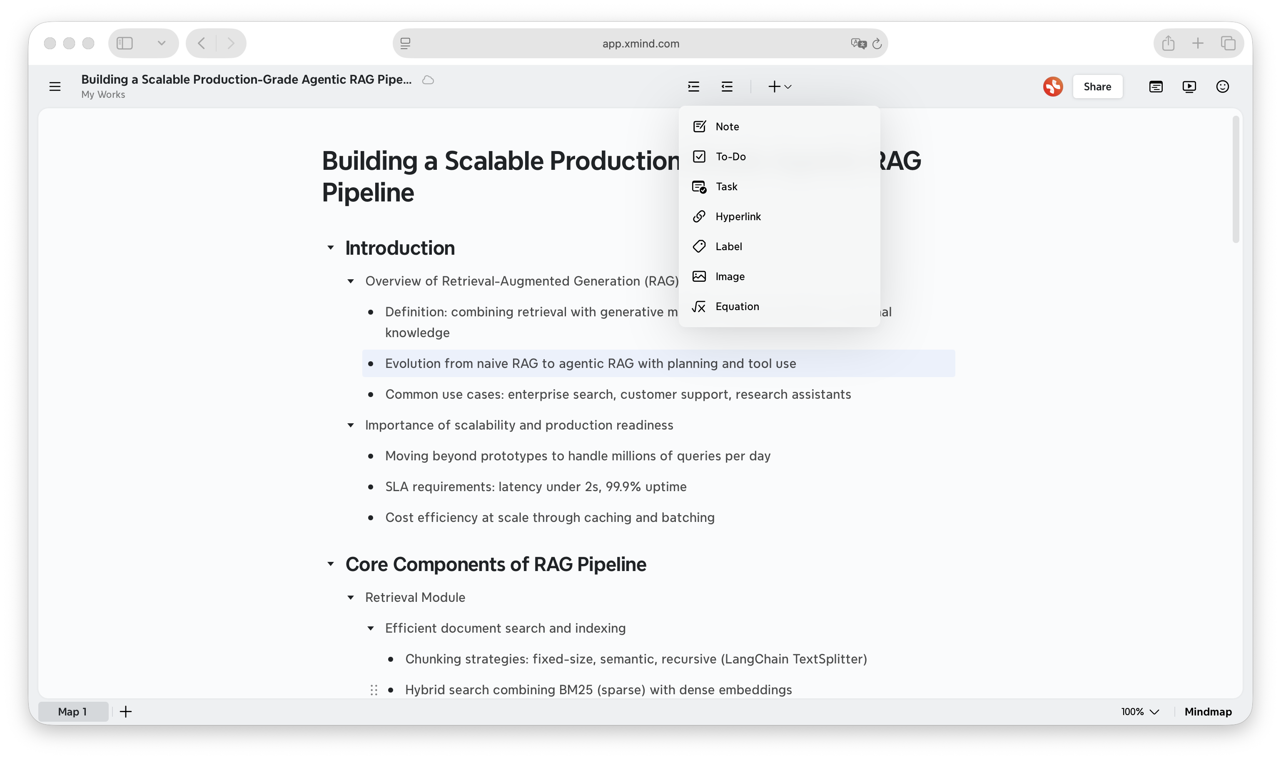
Task: Add a new sheet with plus
Action: (x=125, y=711)
